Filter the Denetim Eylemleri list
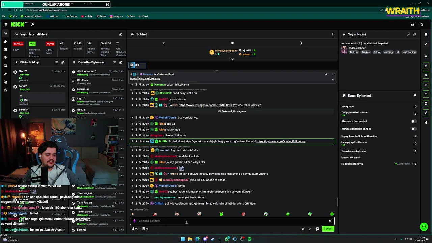 (x=115, y=62)
